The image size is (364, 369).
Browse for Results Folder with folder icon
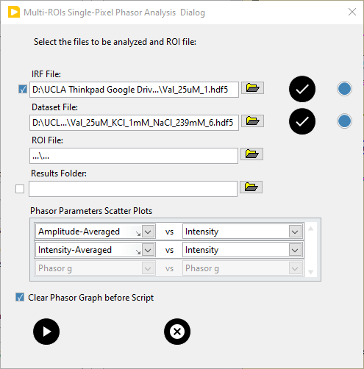point(251,187)
